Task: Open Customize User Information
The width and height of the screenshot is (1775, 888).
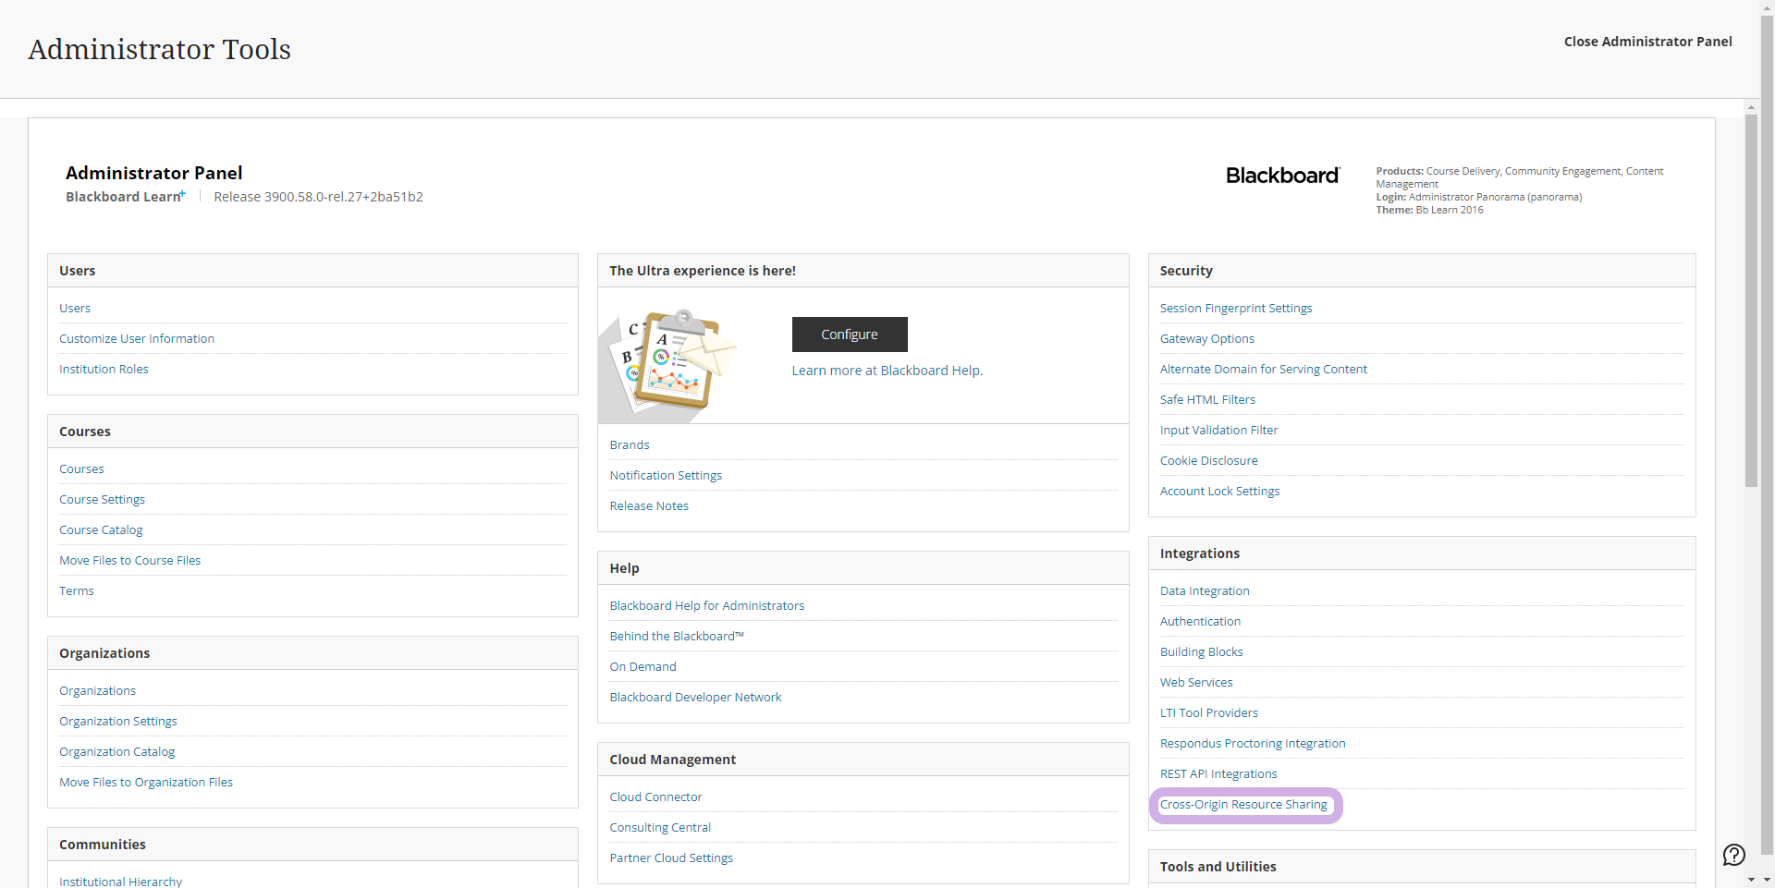Action: tap(137, 339)
